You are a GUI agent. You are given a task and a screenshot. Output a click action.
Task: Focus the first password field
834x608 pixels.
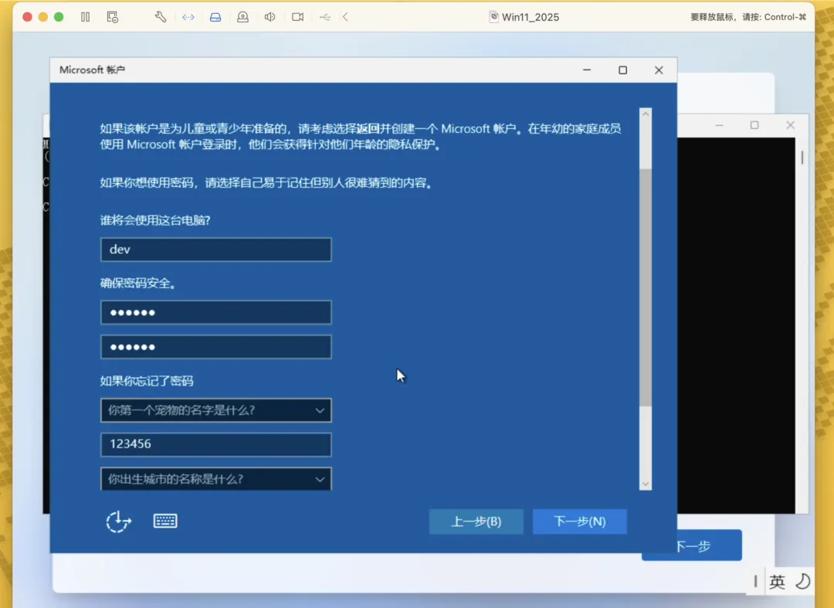click(x=216, y=312)
